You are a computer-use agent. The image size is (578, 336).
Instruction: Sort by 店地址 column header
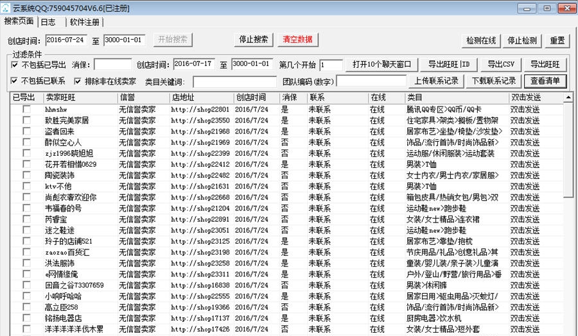click(202, 97)
